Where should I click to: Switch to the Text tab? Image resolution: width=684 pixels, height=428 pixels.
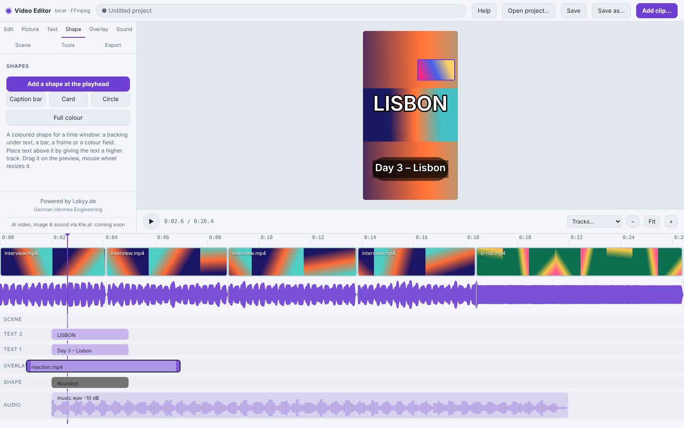tap(52, 29)
